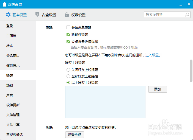Select 音视频通话 in the sidebar
Viewport: 193px width, 140px height.
click(x=18, y=135)
